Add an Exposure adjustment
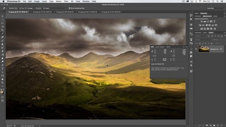Screen dimensions: 226x127 211,22
